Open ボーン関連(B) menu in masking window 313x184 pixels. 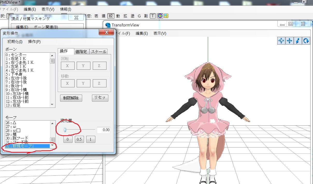46,27
